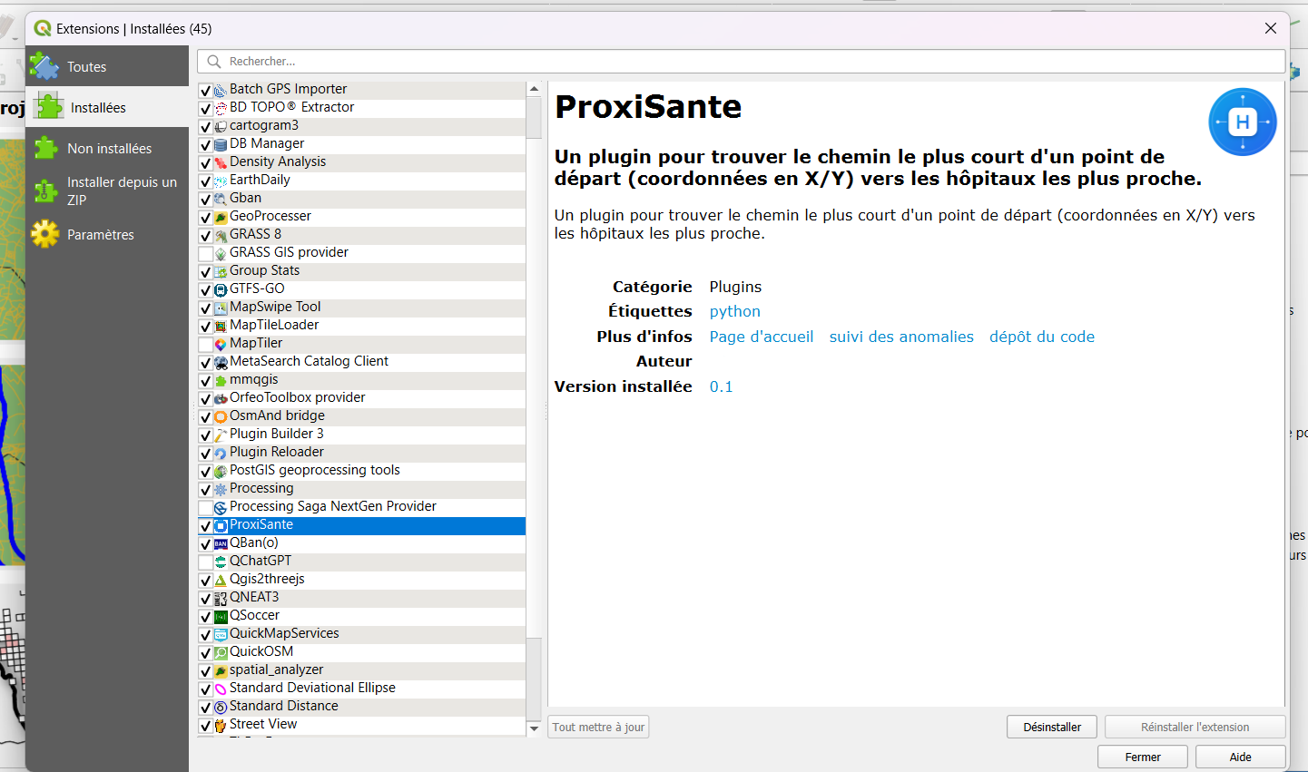
Task: Select the Plugin Builder 3 row
Action: click(361, 434)
